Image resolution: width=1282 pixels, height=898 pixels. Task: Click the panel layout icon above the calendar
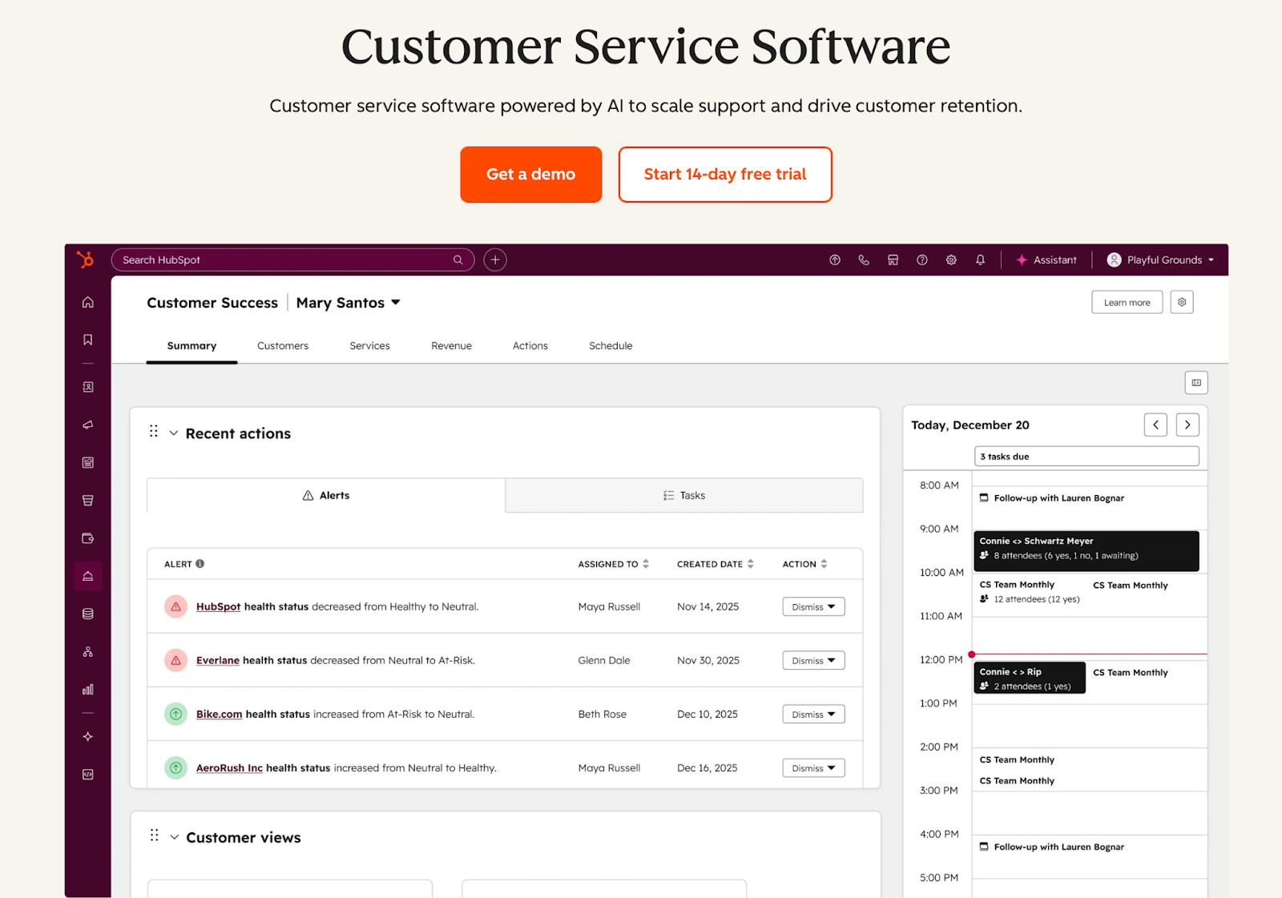pos(1196,383)
